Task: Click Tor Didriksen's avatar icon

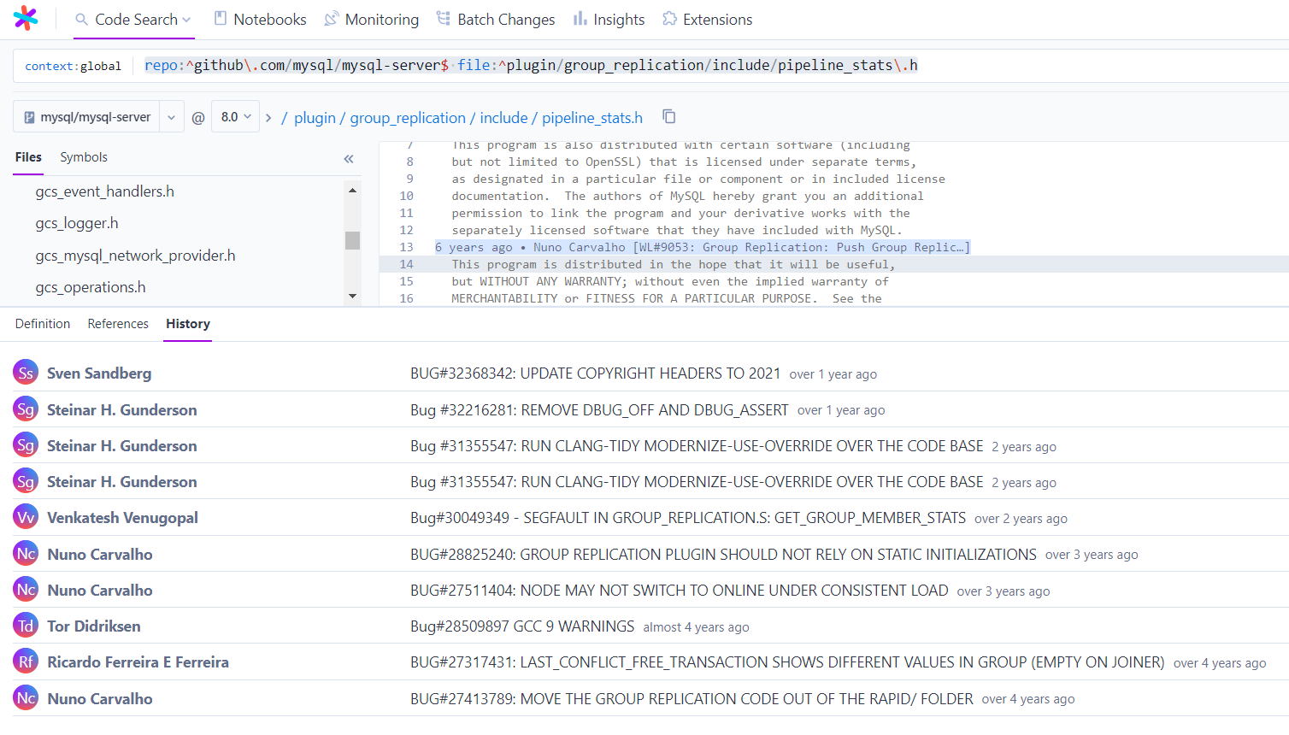Action: click(26, 626)
